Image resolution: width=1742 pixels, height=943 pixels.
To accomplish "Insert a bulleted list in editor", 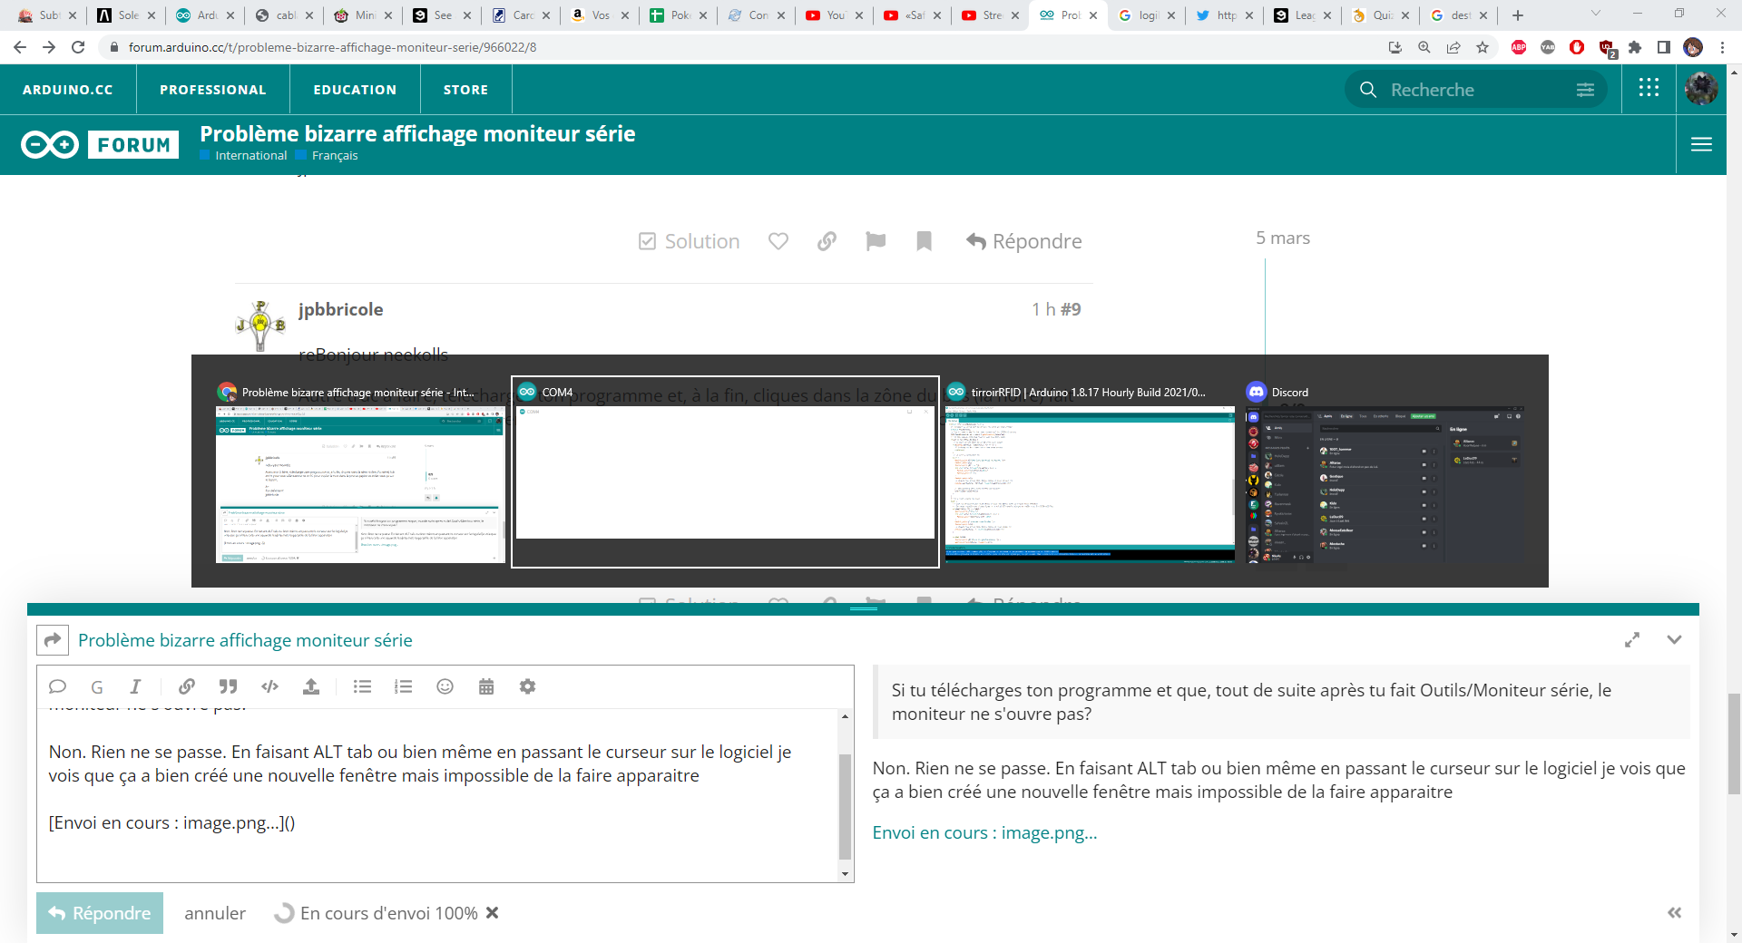I will coord(362,686).
